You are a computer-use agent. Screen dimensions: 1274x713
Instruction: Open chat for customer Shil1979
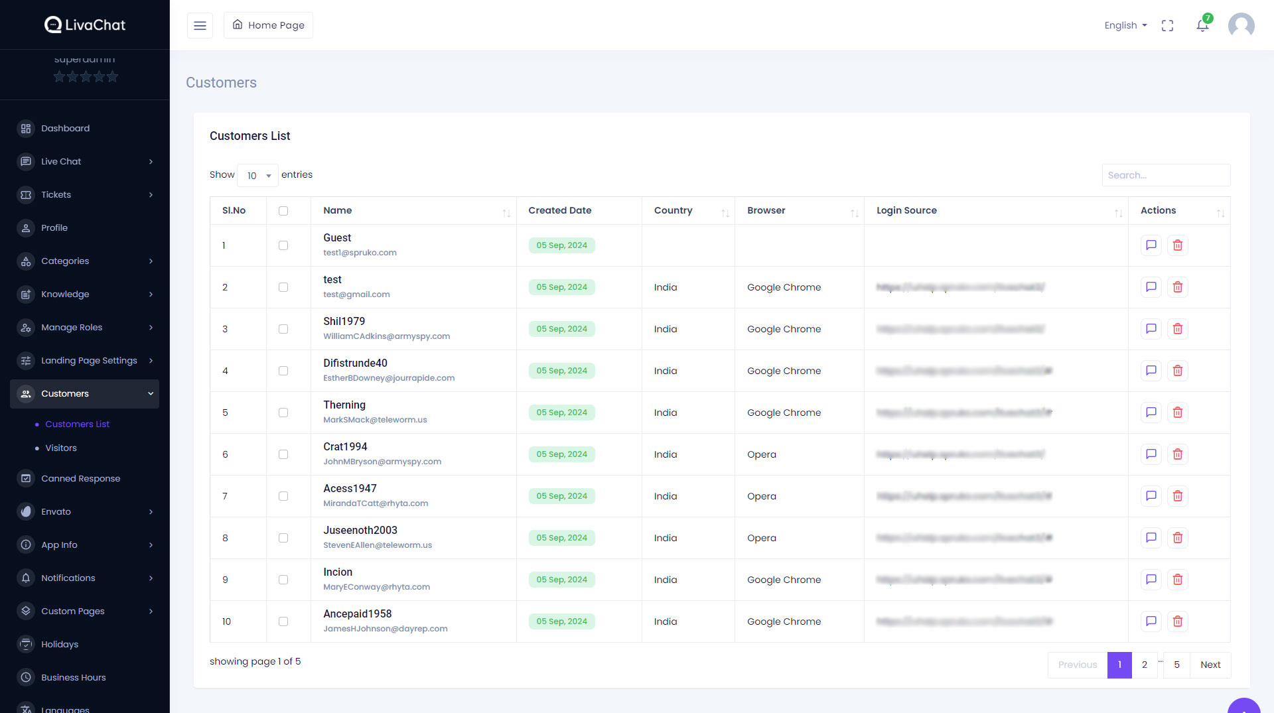click(1151, 329)
